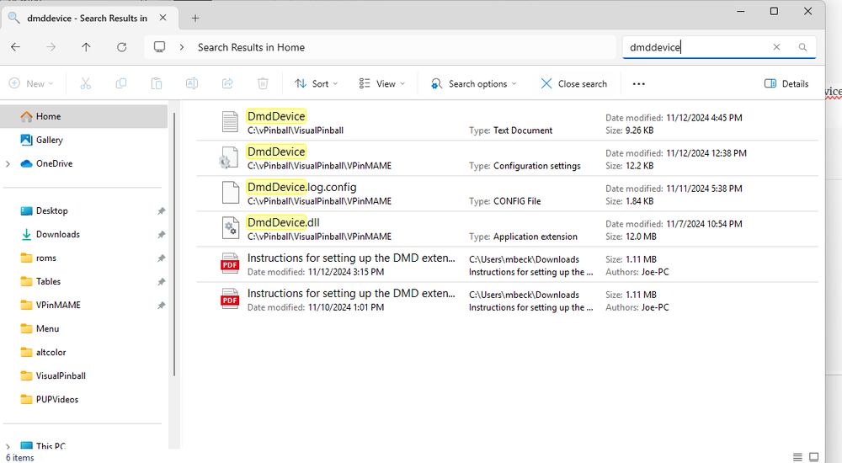Open Search options dropdown
Image resolution: width=842 pixels, height=463 pixels.
(x=473, y=84)
